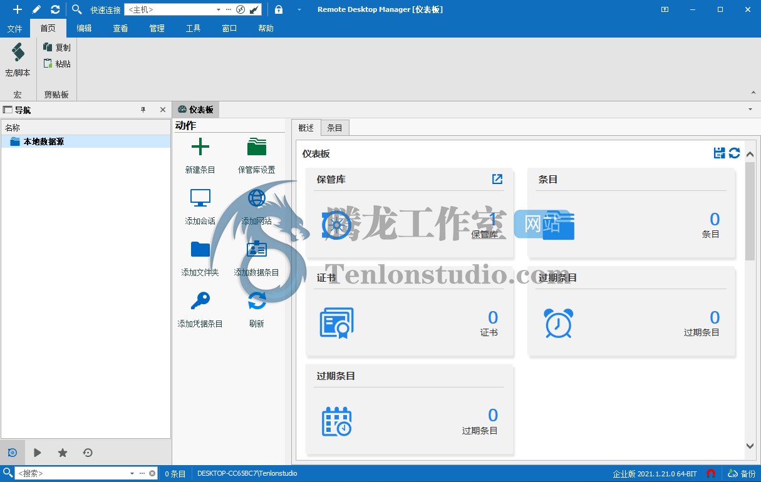
Task: Click the calendar clock icon on 过期条目 card
Action: 337,421
